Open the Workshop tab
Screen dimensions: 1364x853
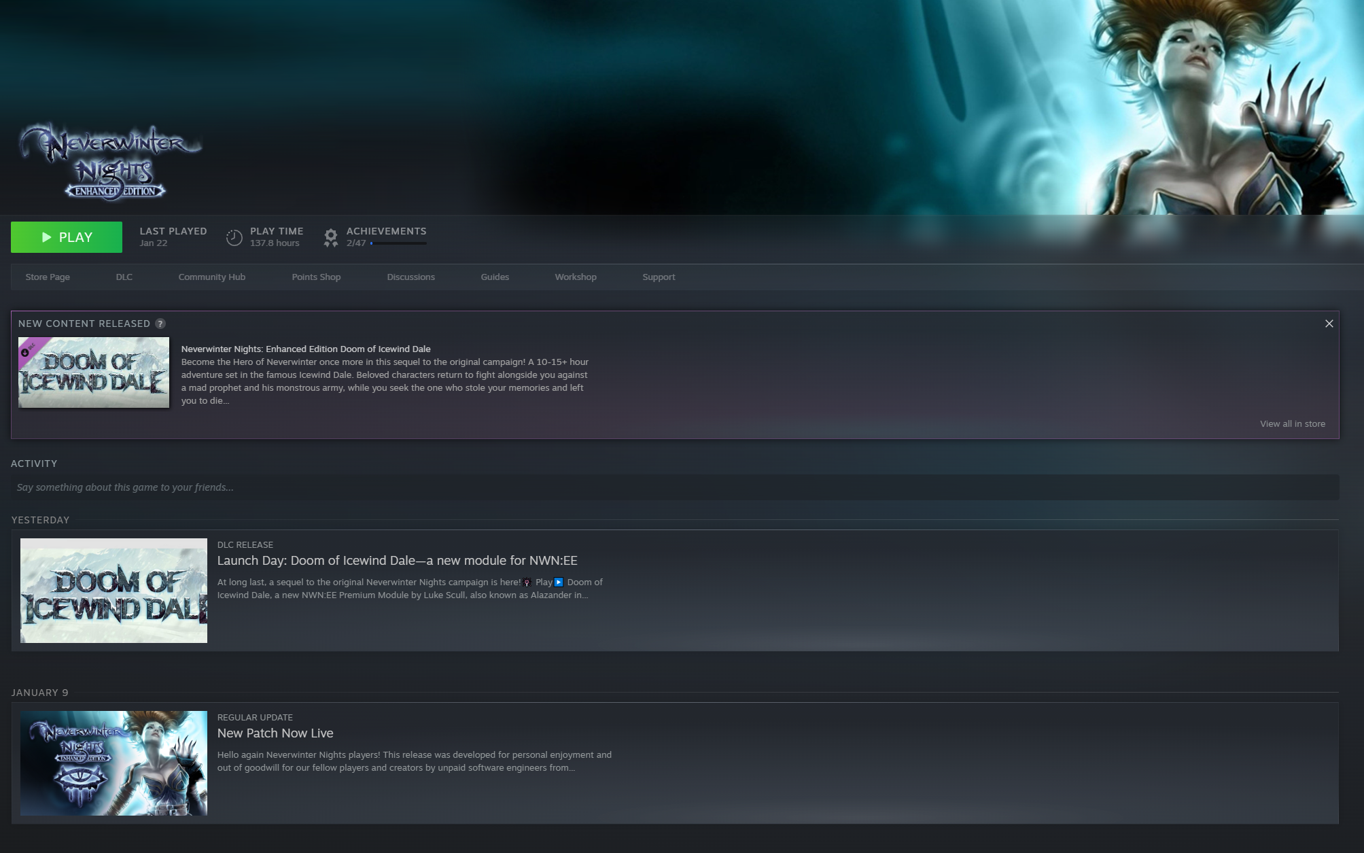[575, 277]
